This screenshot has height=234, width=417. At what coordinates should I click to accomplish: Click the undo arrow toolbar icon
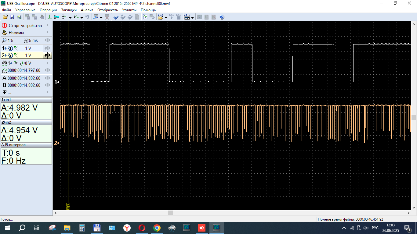pos(87,17)
